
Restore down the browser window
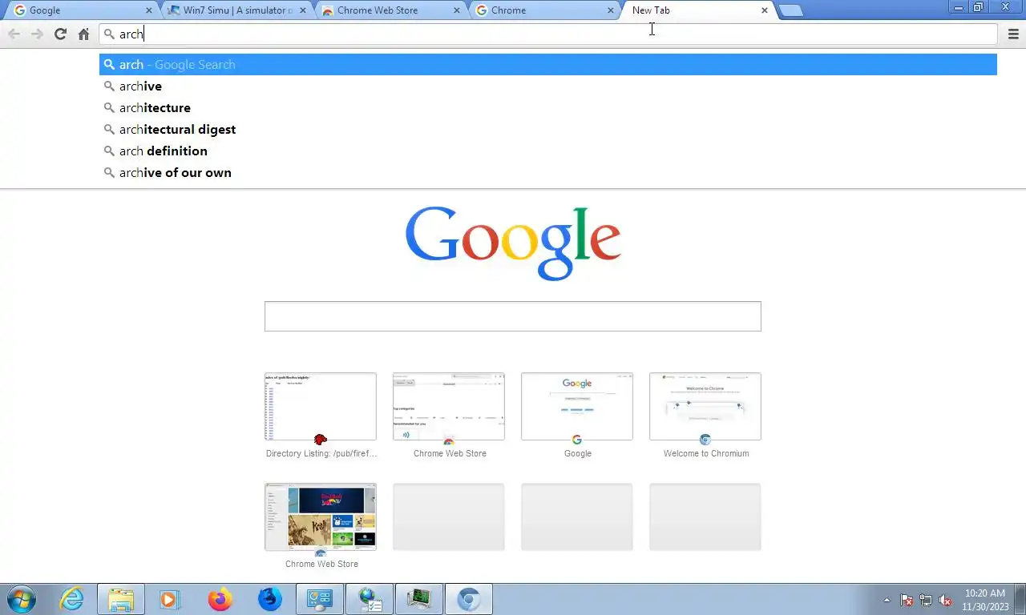pyautogui.click(x=979, y=6)
